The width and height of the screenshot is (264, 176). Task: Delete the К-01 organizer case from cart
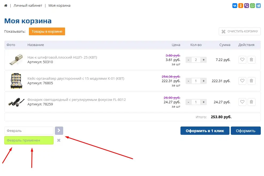tap(251, 81)
